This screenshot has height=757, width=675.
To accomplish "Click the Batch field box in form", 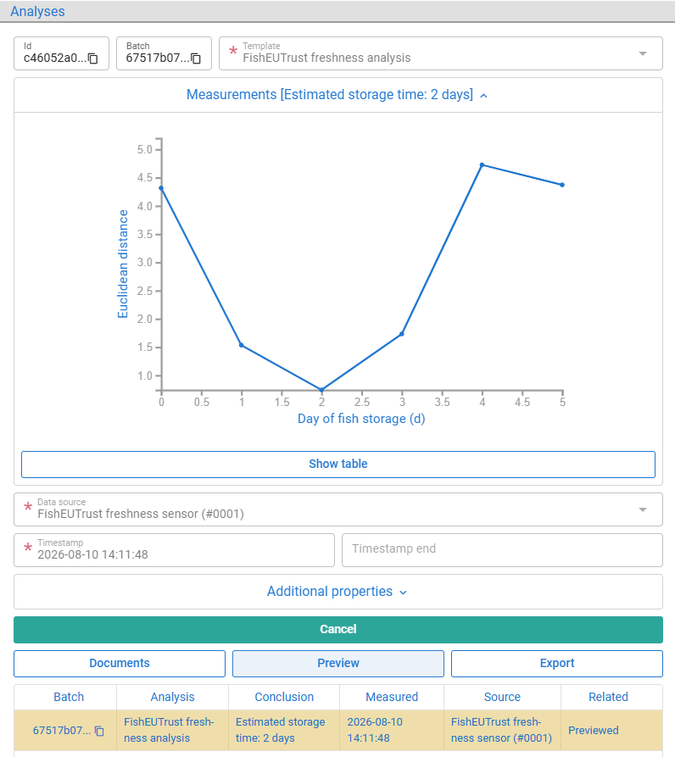I will point(164,53).
